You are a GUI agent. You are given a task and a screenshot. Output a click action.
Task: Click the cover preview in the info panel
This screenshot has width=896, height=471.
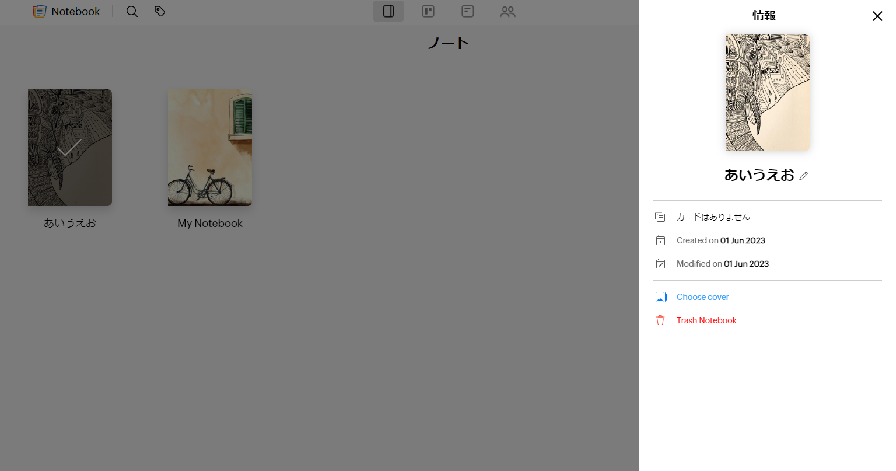tap(767, 93)
